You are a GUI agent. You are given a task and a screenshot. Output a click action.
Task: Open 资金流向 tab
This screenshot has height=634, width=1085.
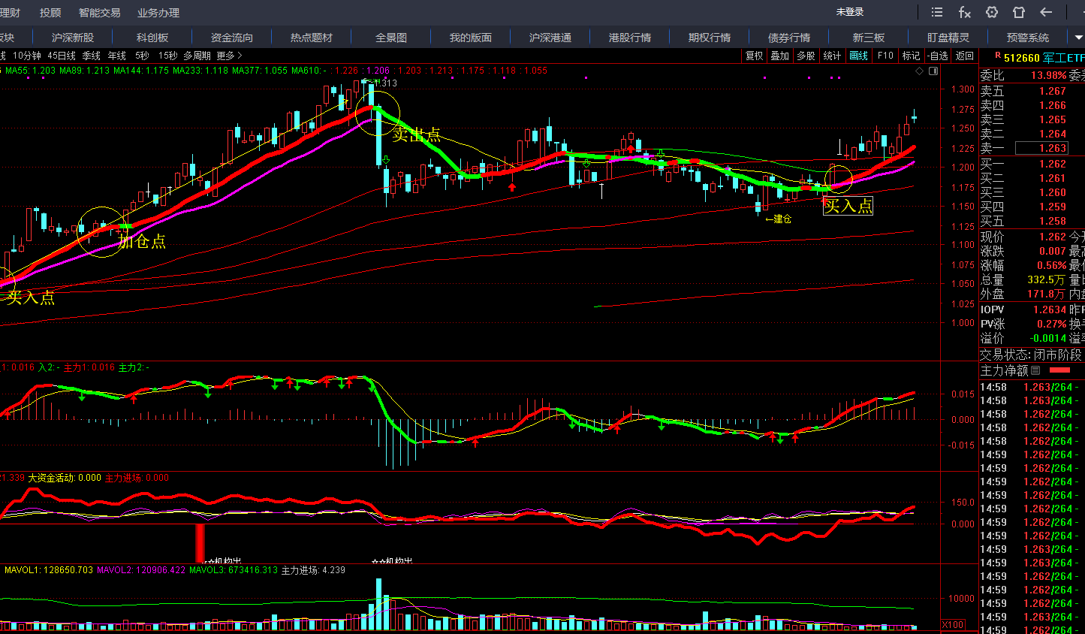[232, 37]
